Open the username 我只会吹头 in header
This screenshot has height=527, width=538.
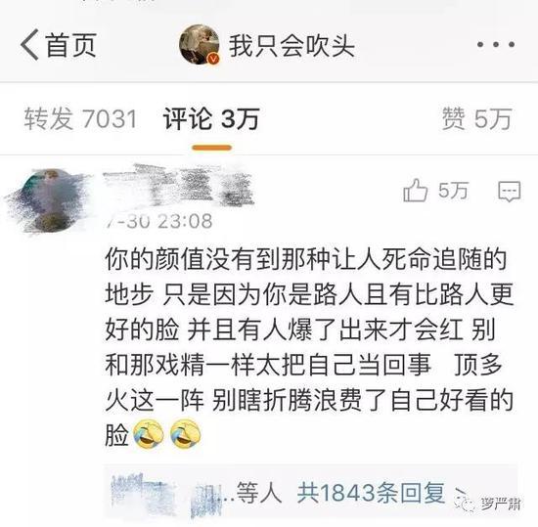[291, 46]
